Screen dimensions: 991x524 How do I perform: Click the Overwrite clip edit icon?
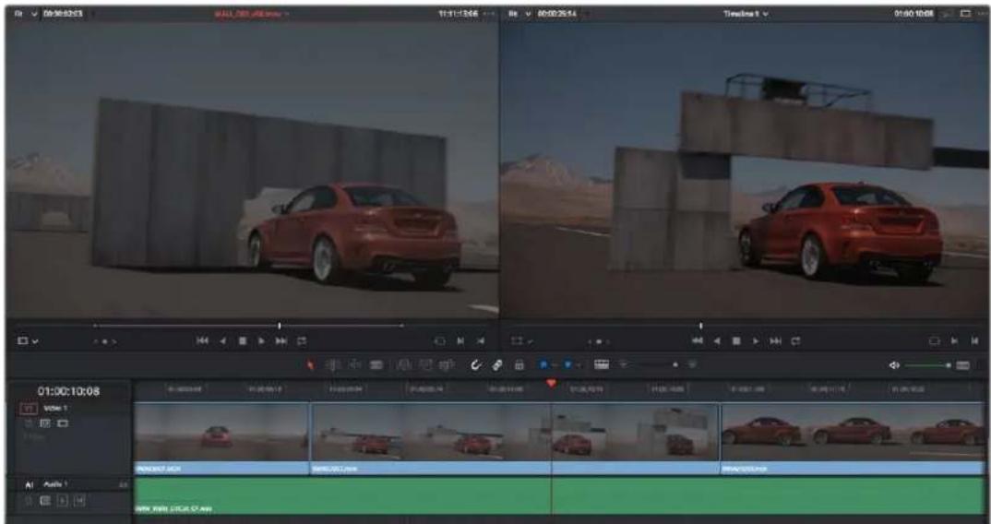coord(425,364)
